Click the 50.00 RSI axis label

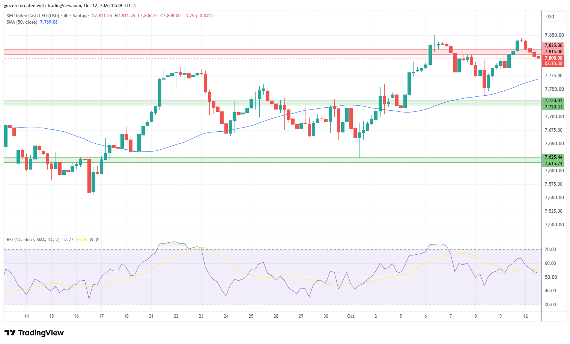tap(550, 277)
